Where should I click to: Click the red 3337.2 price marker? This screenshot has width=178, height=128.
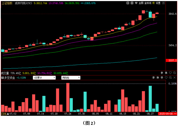tap(171, 61)
